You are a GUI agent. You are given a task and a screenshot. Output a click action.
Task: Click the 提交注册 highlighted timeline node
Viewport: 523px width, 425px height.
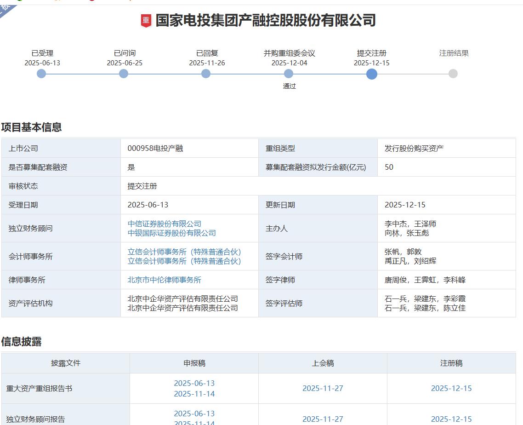coord(372,74)
